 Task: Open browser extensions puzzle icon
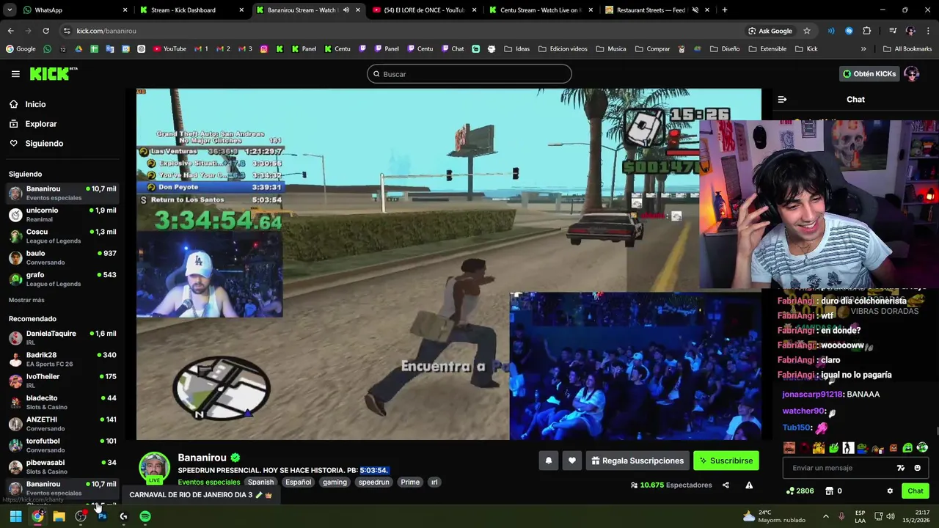867,31
